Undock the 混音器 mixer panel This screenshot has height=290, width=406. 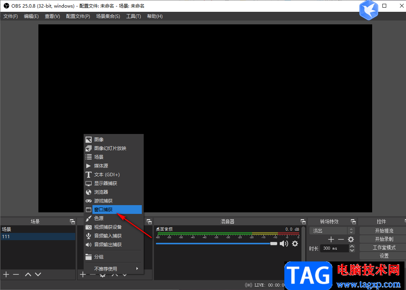[303, 221]
